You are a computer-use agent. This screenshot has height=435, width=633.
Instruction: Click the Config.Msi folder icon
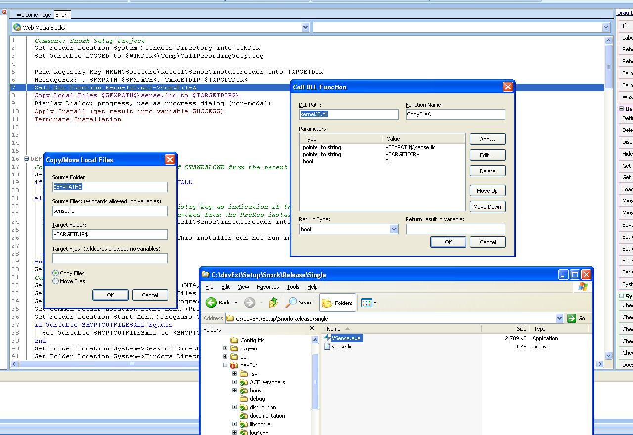click(234, 340)
